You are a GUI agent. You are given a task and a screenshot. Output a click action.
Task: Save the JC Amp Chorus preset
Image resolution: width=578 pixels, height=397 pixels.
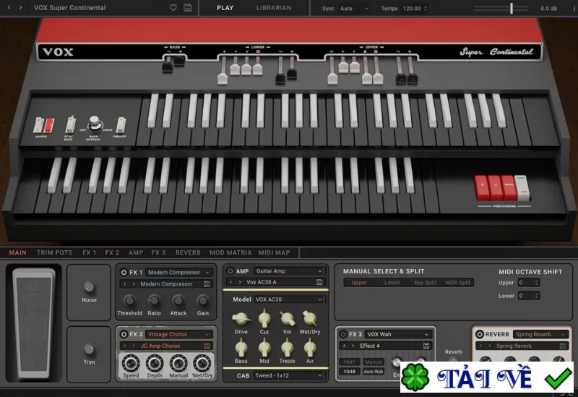click(207, 346)
